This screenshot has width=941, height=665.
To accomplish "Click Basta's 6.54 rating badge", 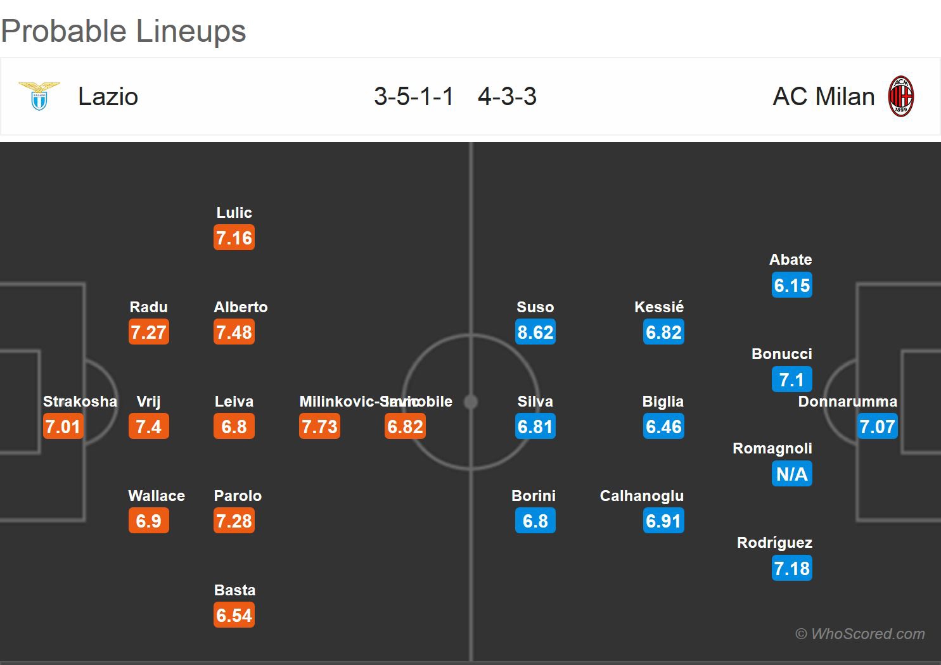I will [x=234, y=615].
